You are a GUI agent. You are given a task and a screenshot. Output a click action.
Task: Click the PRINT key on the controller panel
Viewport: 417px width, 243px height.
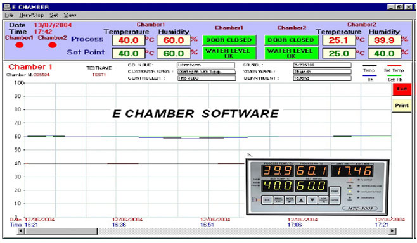(x=335, y=191)
